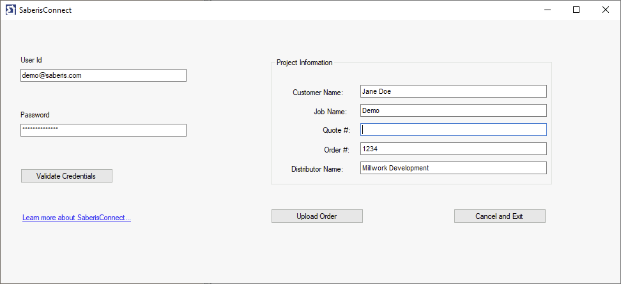
Task: Select the Job Name text box
Action: coord(453,110)
